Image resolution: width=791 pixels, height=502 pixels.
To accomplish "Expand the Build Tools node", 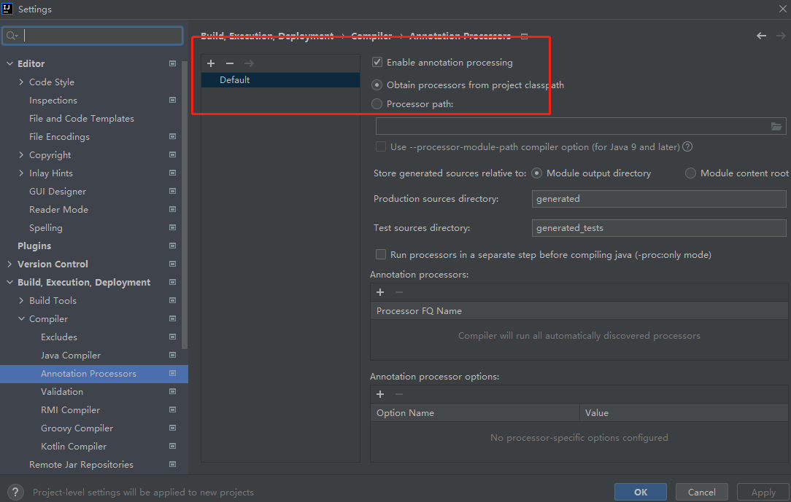I will click(x=21, y=300).
